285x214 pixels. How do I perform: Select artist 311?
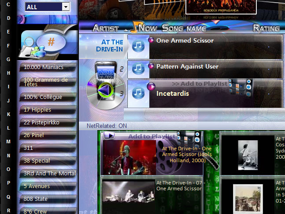(48, 148)
